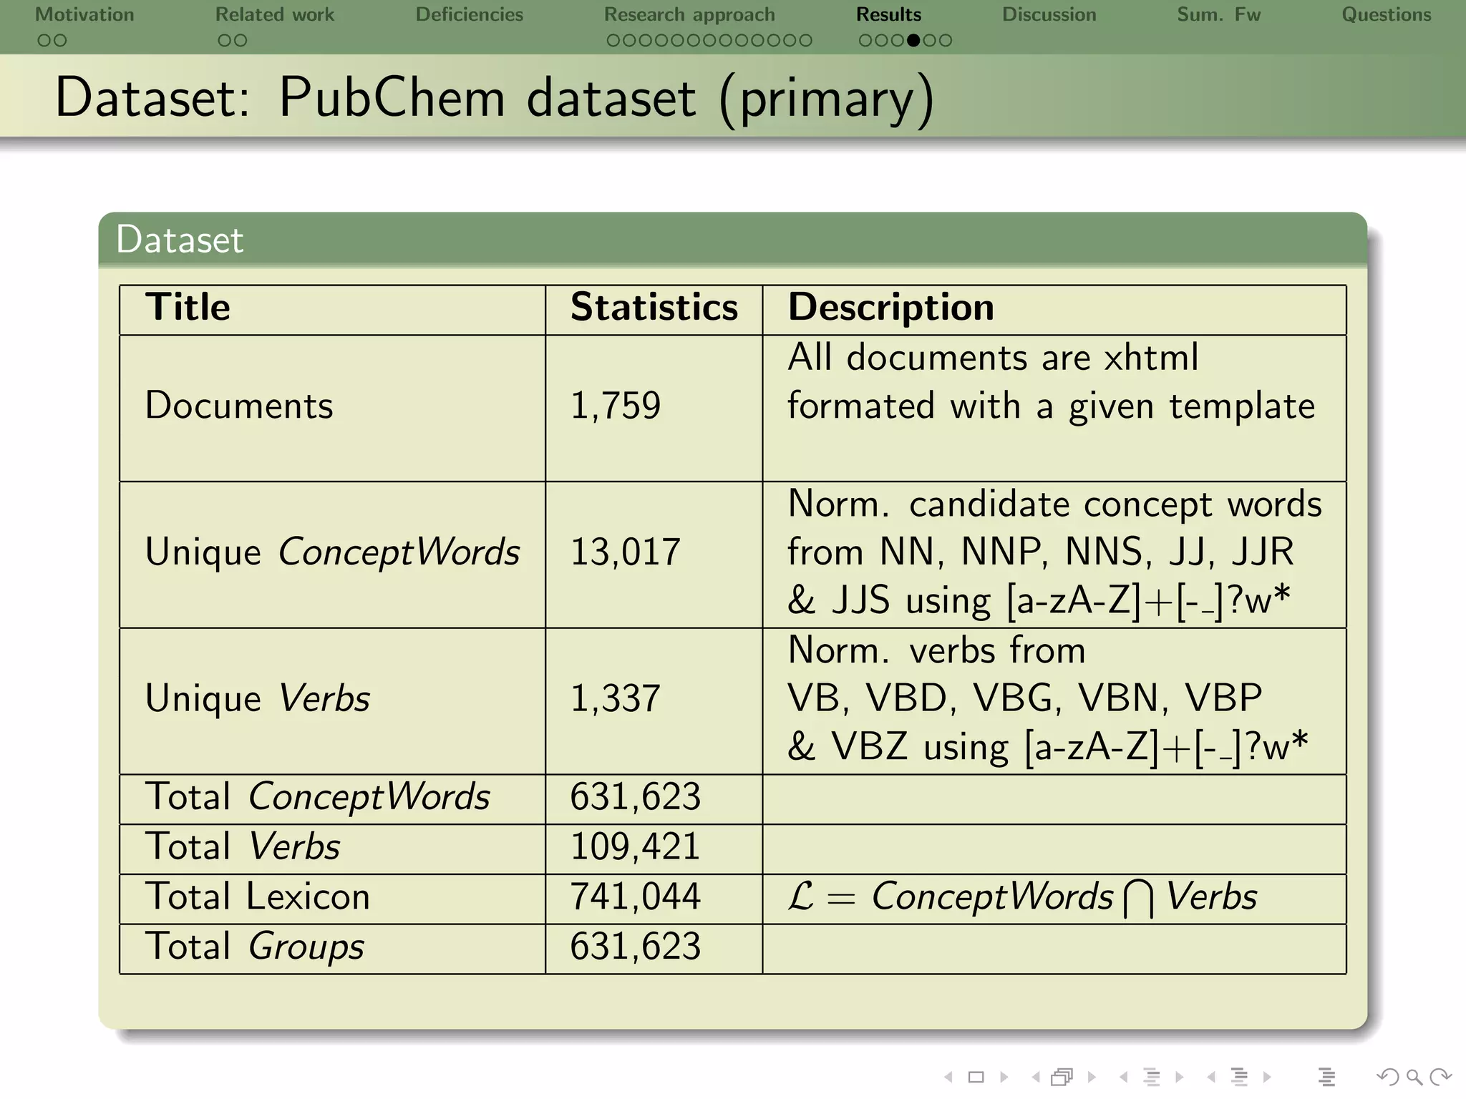Click the curved forward arrow icon
Screen dimensions: 1466x1099
(1440, 1077)
